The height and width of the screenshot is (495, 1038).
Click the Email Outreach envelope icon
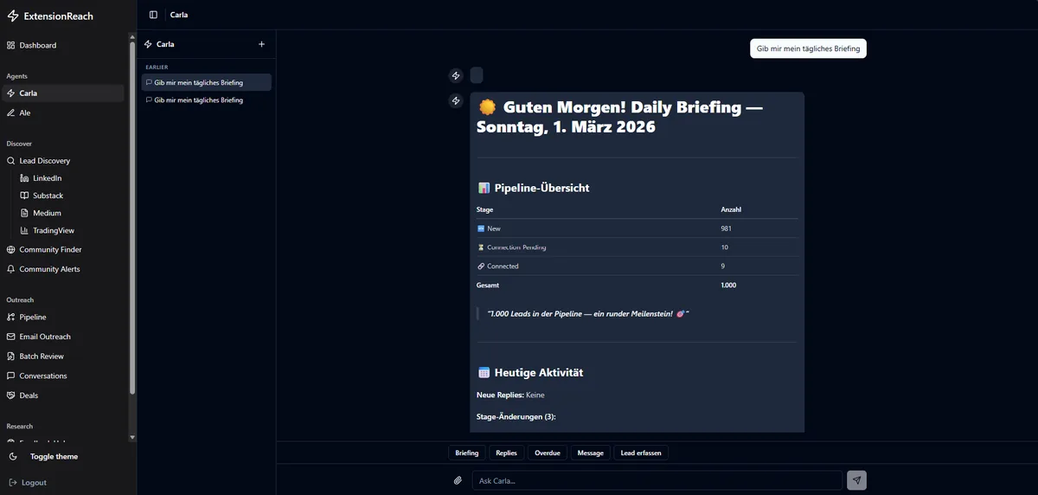coord(11,337)
